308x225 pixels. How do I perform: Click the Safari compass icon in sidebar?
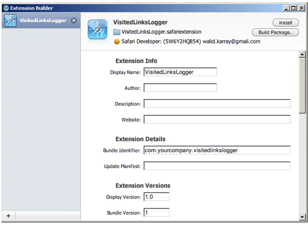(x=11, y=20)
